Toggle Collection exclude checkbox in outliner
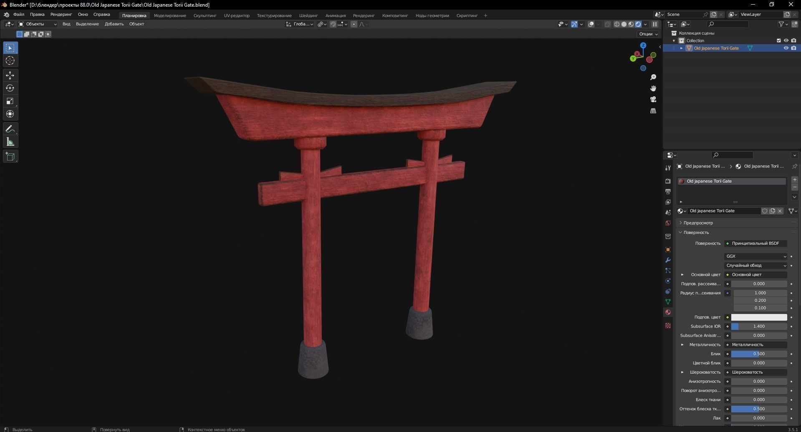This screenshot has width=801, height=432. [x=778, y=40]
